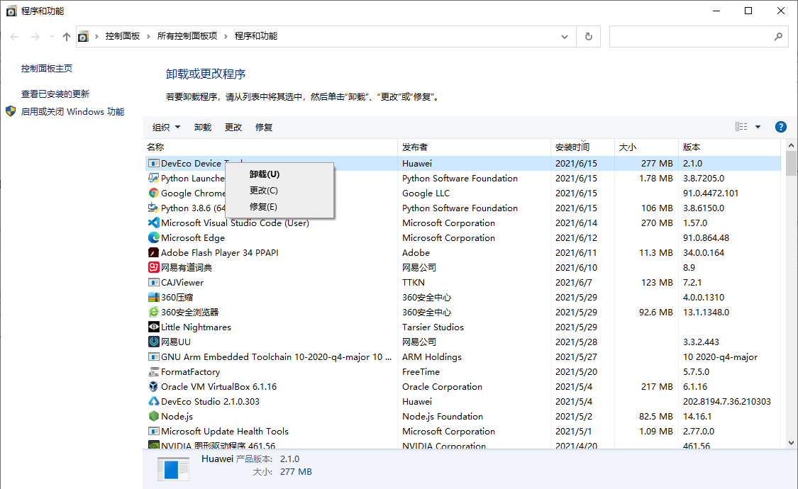
Task: Click the Google Chrome icon in program list
Action: 153,193
